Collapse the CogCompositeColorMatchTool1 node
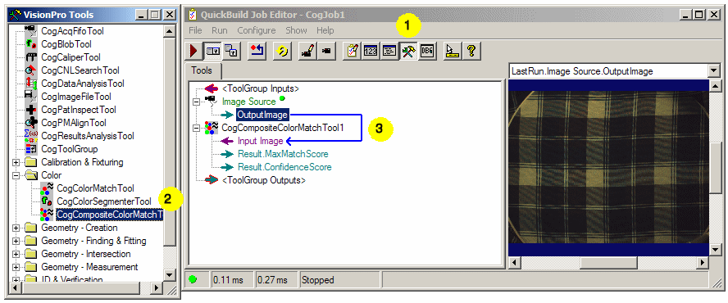Viewport: 728px width, 303px height. point(197,127)
